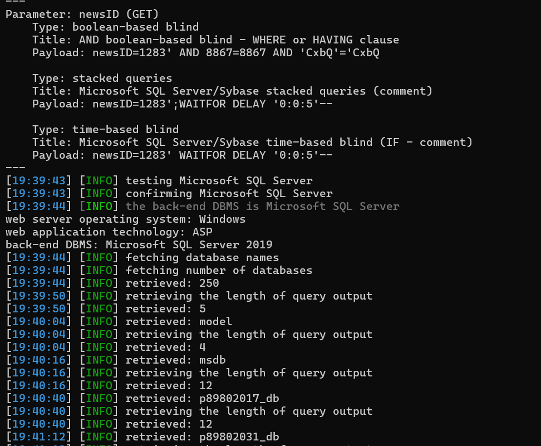Click 'fetching number of databases' log message
This screenshot has height=446, width=541.
219,270
